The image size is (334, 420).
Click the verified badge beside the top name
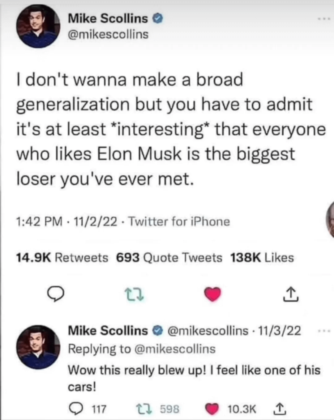[158, 19]
